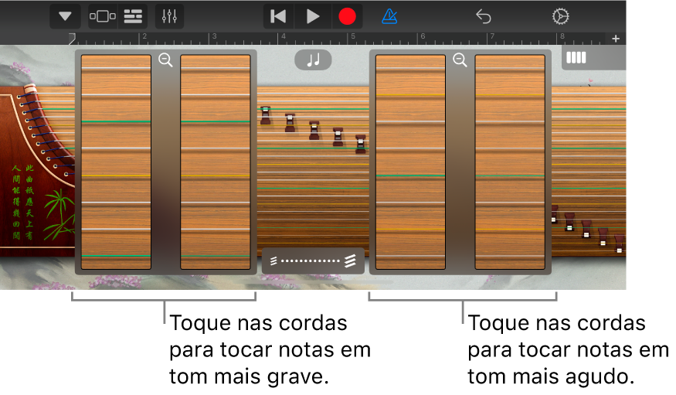Tap the ruler at bar 8
The image size is (676, 395).
pos(562,38)
